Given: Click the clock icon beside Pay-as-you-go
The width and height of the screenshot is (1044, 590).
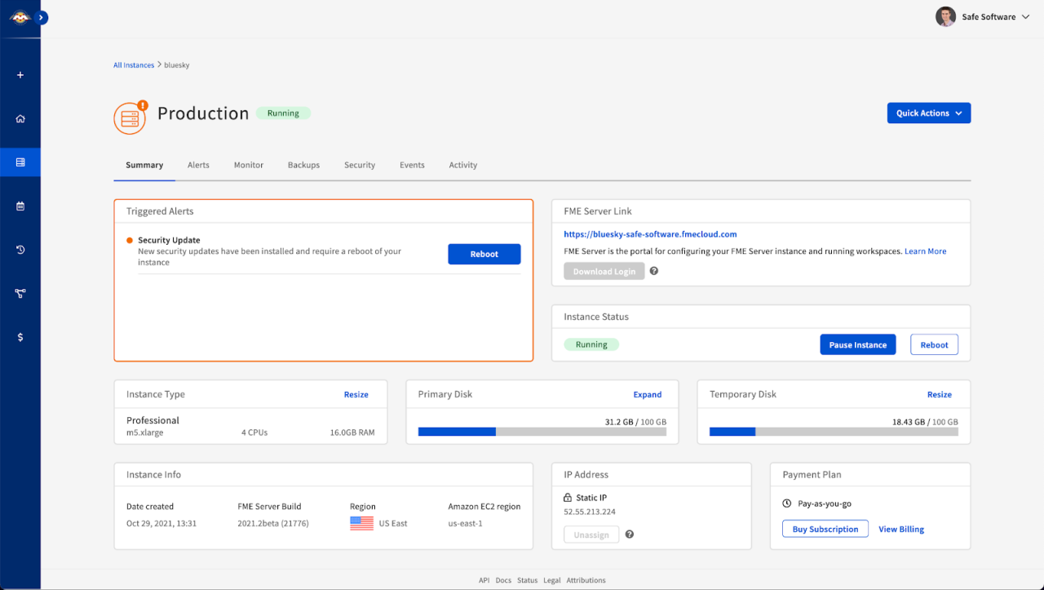Looking at the screenshot, I should [x=787, y=503].
